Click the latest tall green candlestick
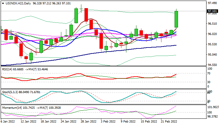The width and height of the screenshot is (219, 125). click(x=176, y=19)
